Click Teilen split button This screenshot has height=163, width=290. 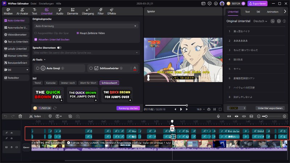coord(35,116)
